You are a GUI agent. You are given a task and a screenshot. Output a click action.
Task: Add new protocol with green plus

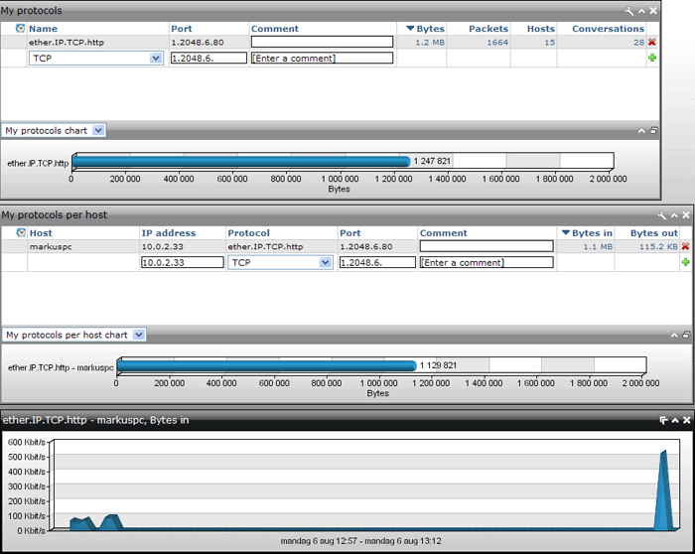pyautogui.click(x=652, y=58)
